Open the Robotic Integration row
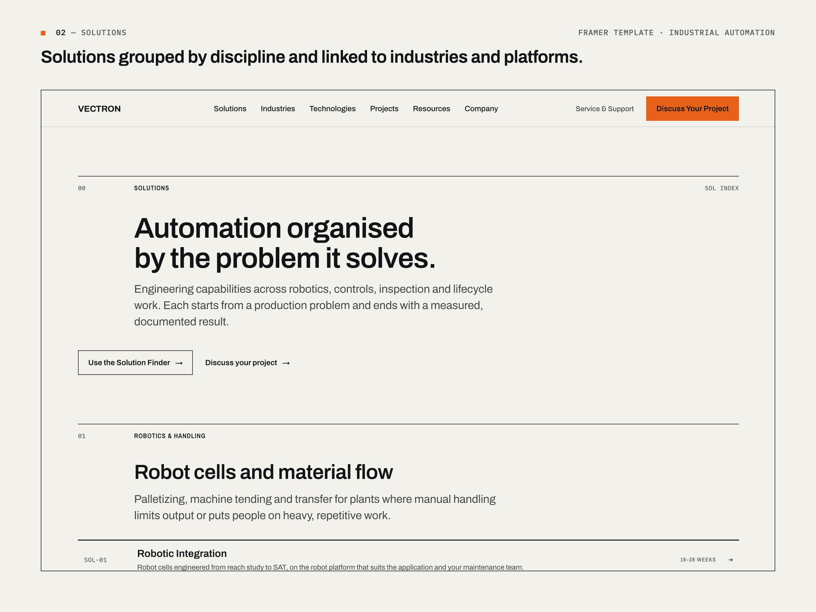This screenshot has width=816, height=612. coord(408,556)
